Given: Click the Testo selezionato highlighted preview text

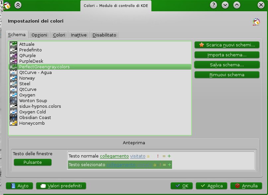Looking at the screenshot, I should (87, 164).
